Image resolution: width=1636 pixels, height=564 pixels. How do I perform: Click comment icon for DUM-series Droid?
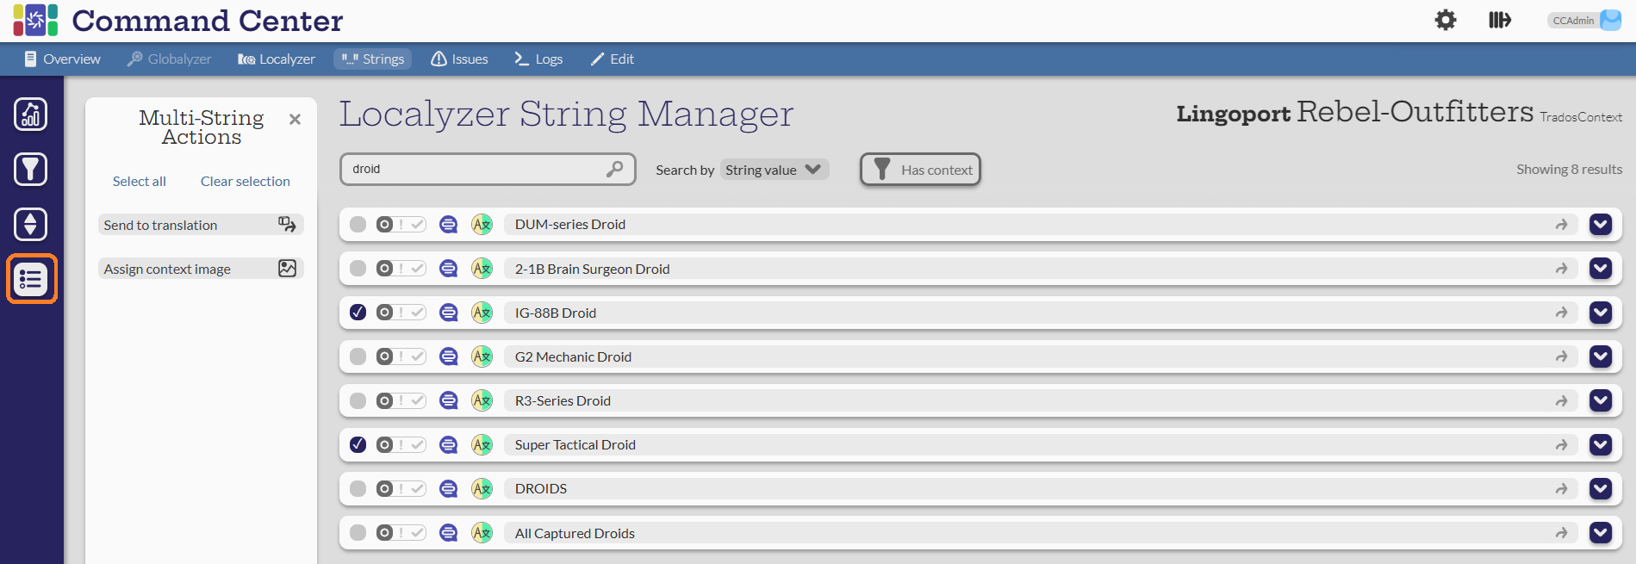tap(448, 225)
